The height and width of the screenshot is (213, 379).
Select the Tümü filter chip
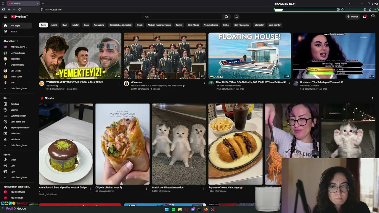coord(44,25)
